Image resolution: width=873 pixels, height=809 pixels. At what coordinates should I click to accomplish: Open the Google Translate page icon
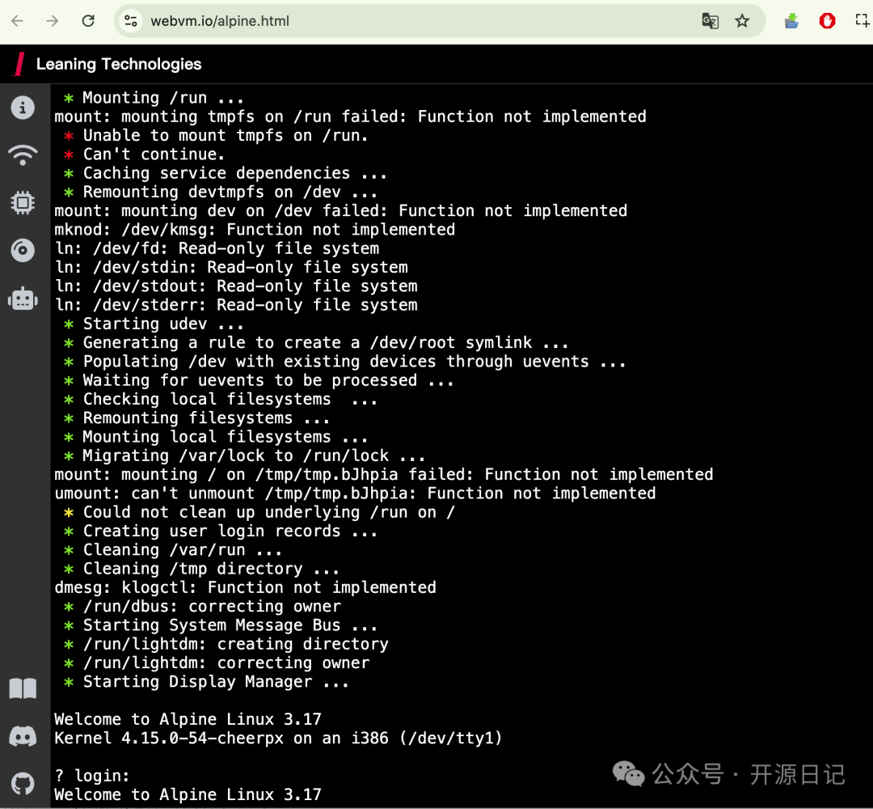click(710, 21)
